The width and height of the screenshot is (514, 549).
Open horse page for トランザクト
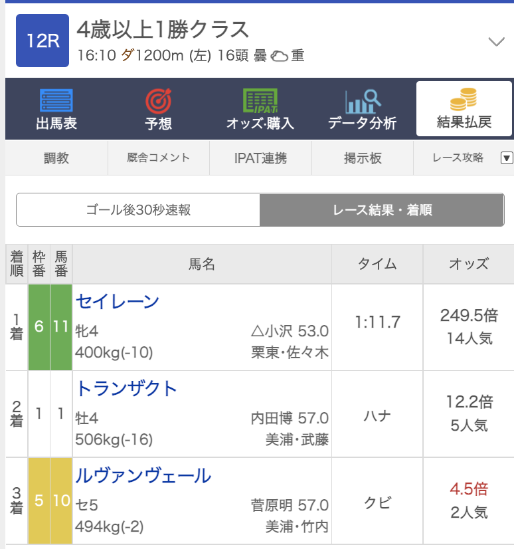pyautogui.click(x=126, y=389)
